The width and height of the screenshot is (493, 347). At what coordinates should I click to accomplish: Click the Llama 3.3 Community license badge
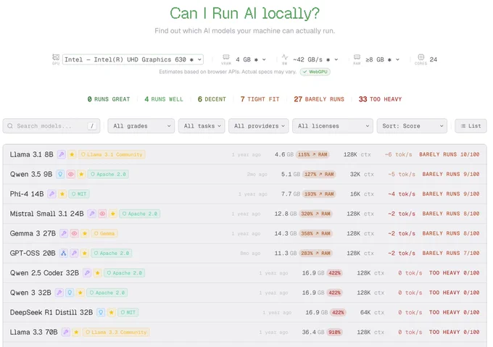tap(116, 333)
